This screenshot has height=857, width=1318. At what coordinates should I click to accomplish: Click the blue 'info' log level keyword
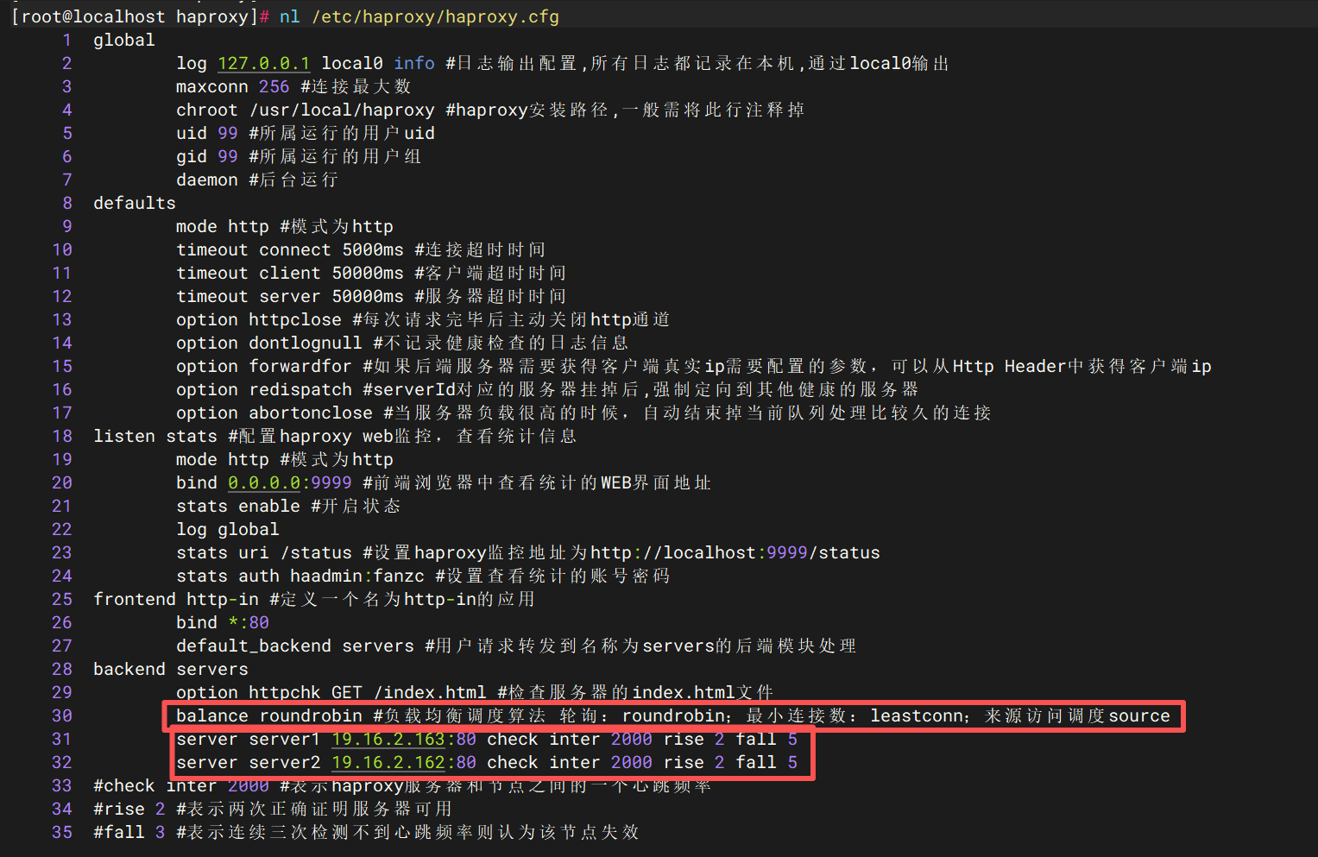(x=414, y=63)
